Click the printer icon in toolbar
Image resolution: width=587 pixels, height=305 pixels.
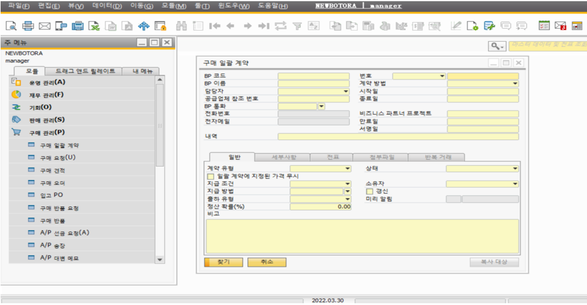click(x=28, y=26)
